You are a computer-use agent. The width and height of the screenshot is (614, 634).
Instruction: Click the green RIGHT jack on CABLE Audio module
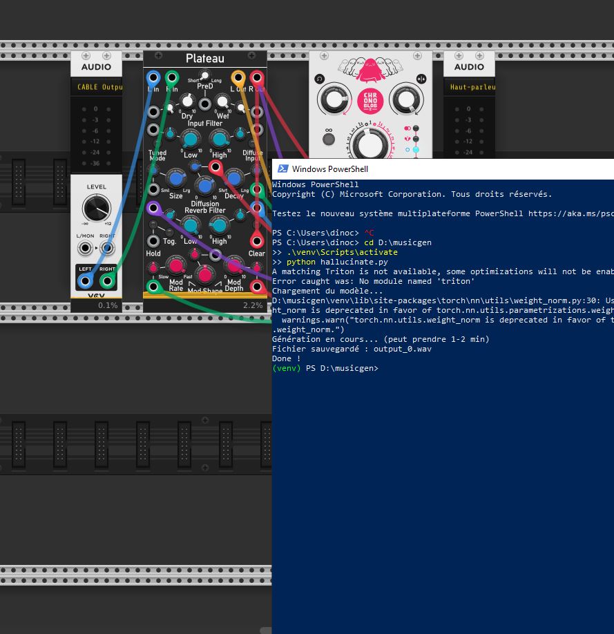click(x=107, y=280)
